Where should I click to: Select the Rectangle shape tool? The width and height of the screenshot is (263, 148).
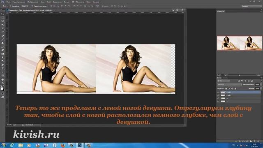[2, 76]
